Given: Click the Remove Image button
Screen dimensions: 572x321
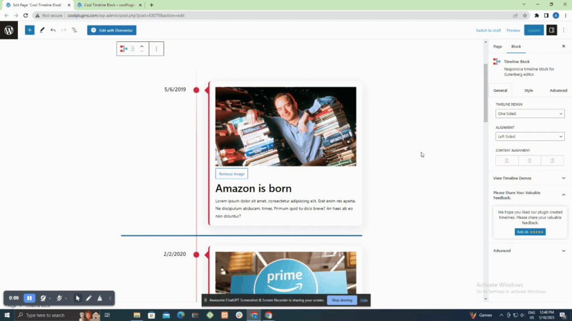Looking at the screenshot, I should [231, 174].
